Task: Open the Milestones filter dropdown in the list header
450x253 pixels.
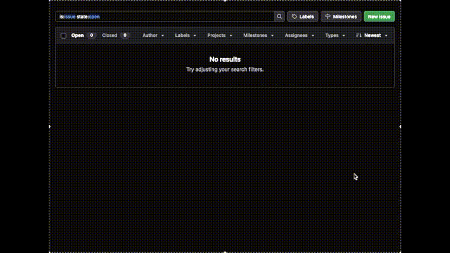Action: pos(258,35)
